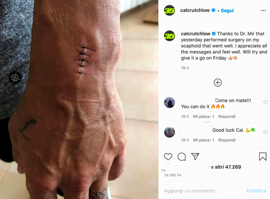Click the stitched wrist photo
The image size is (270, 199).
point(79,100)
